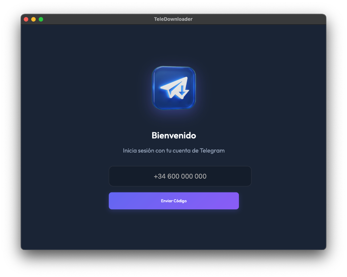Click the Bienvenido heading
Screen dimensions: 347x277
pos(173,135)
